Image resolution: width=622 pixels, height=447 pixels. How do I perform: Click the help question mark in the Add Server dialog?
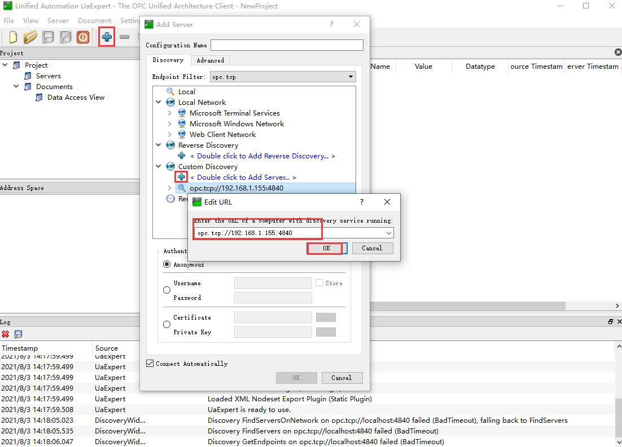click(331, 24)
